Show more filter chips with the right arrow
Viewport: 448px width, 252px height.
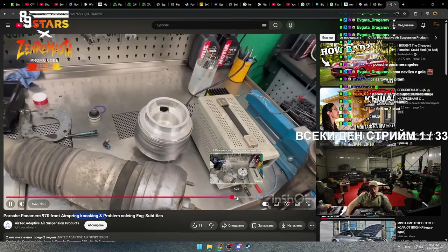[x=436, y=37]
